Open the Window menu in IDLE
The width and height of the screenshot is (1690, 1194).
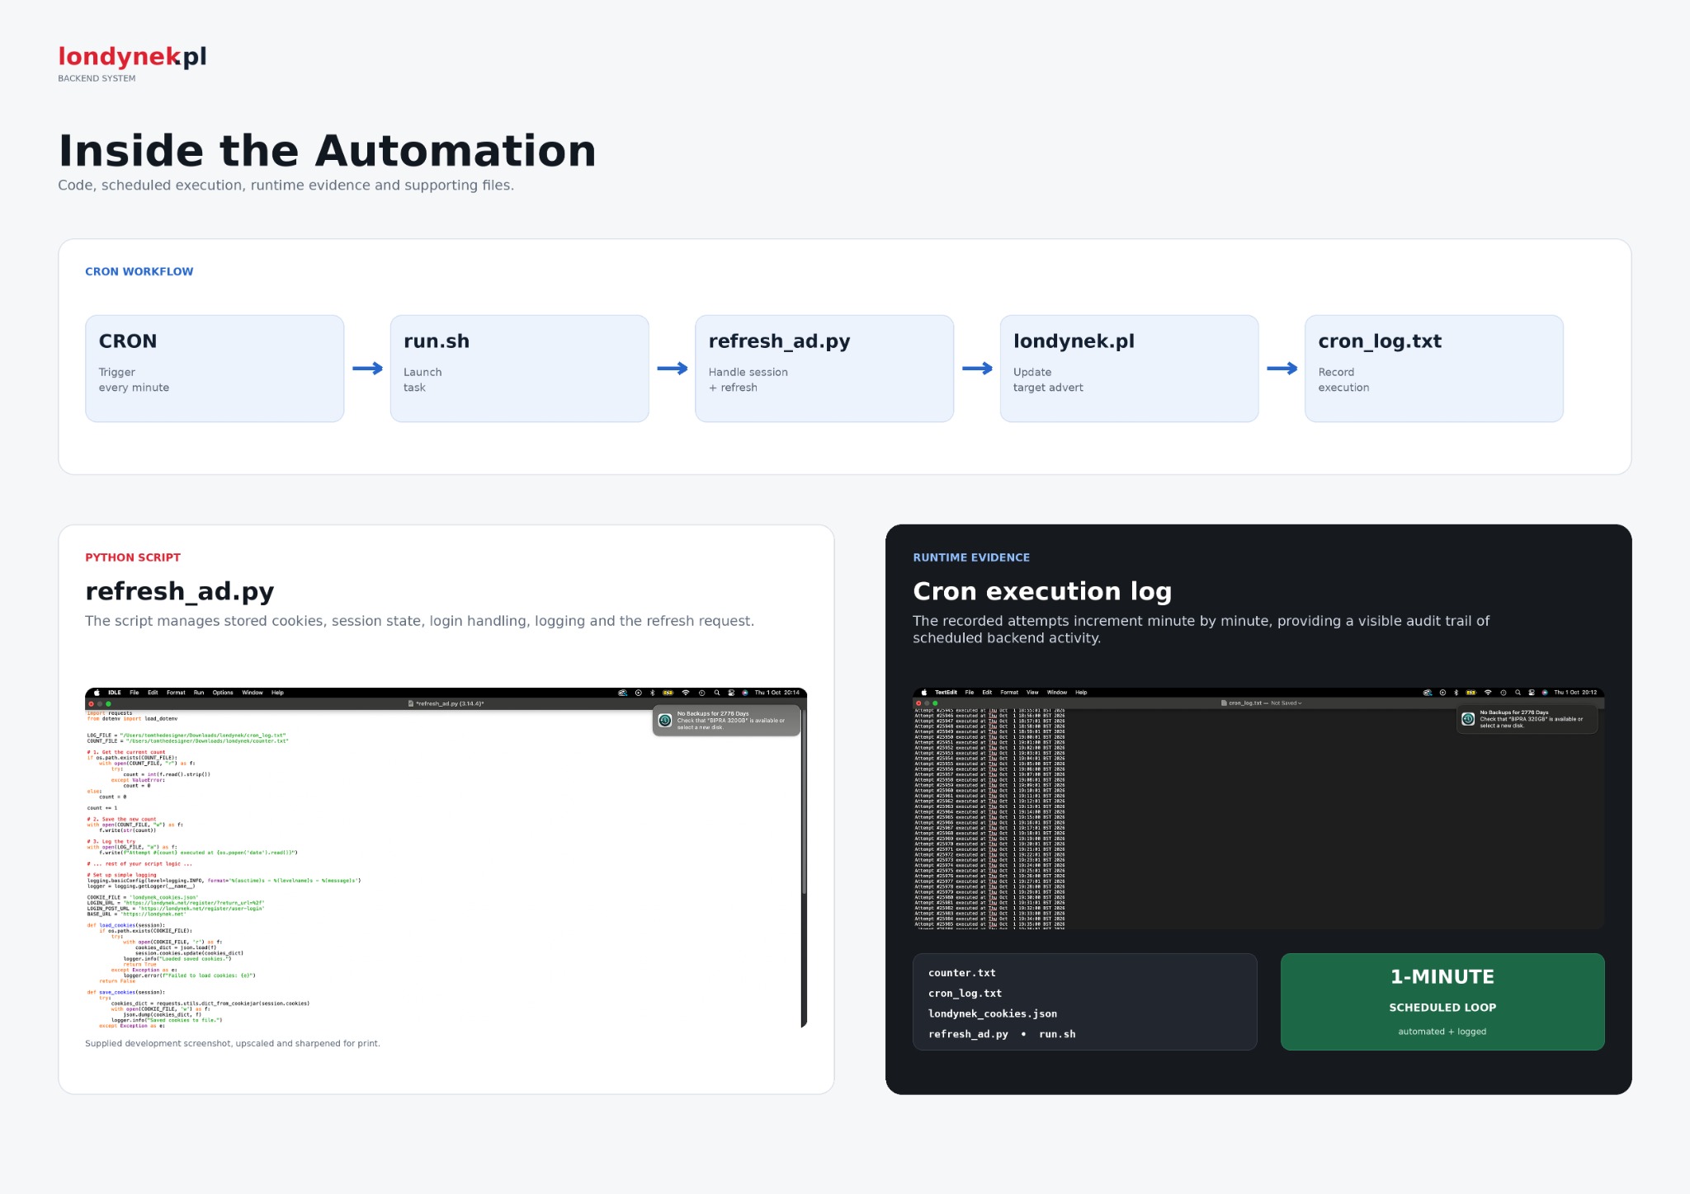click(x=253, y=693)
